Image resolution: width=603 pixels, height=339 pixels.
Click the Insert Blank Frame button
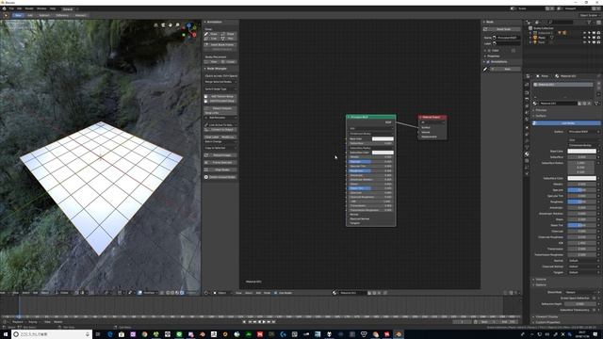click(220, 45)
